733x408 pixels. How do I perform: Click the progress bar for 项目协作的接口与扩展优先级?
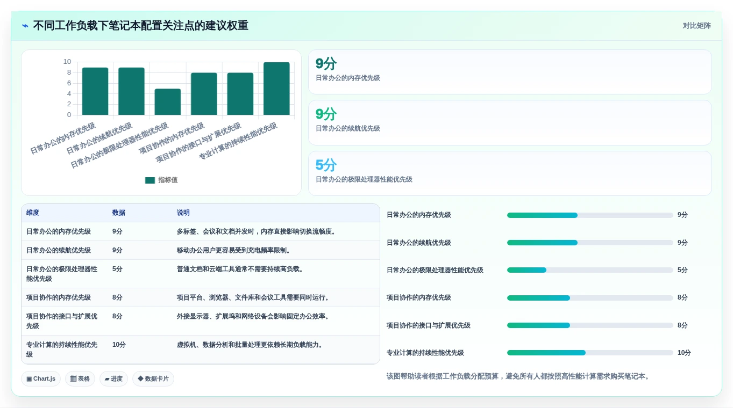[590, 325]
